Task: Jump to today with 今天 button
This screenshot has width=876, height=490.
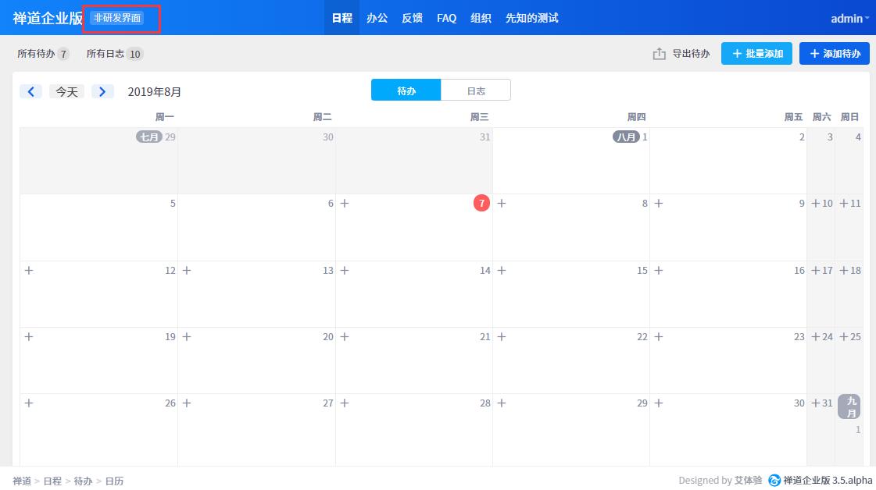Action: pyautogui.click(x=66, y=91)
